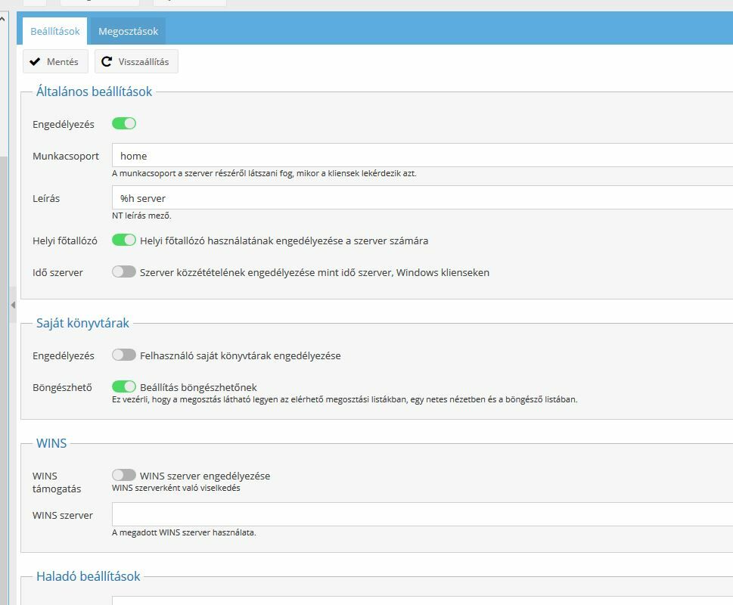Open the Megosztások tab
The image size is (733, 605).
[x=128, y=31]
